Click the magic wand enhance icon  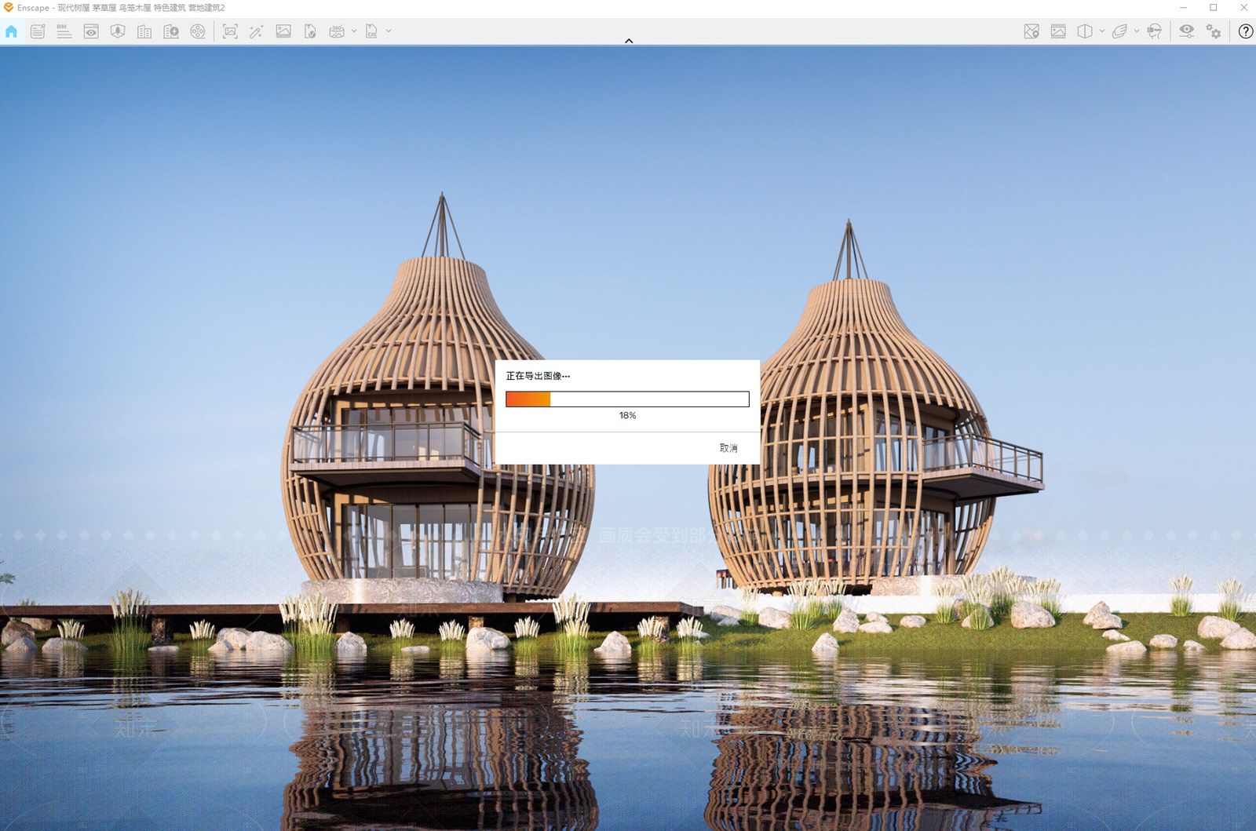[x=257, y=31]
